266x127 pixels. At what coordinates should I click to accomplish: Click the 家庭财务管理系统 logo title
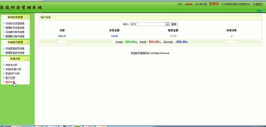(21, 8)
